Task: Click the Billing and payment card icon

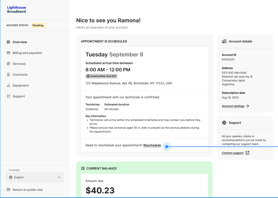Action: (x=8, y=53)
